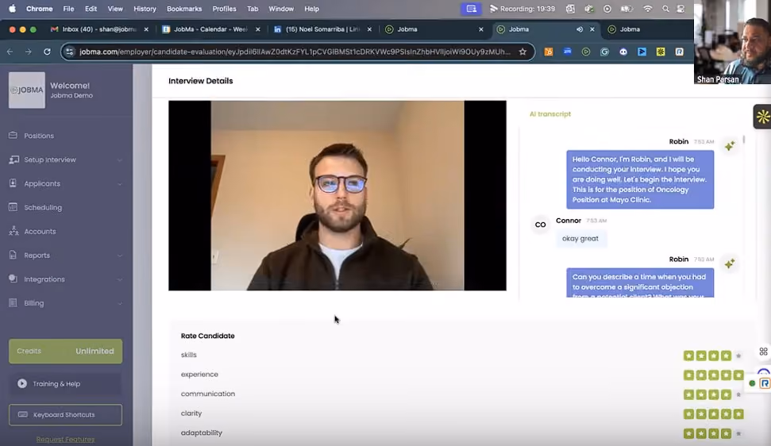Open the green asterisk side widget

[762, 117]
